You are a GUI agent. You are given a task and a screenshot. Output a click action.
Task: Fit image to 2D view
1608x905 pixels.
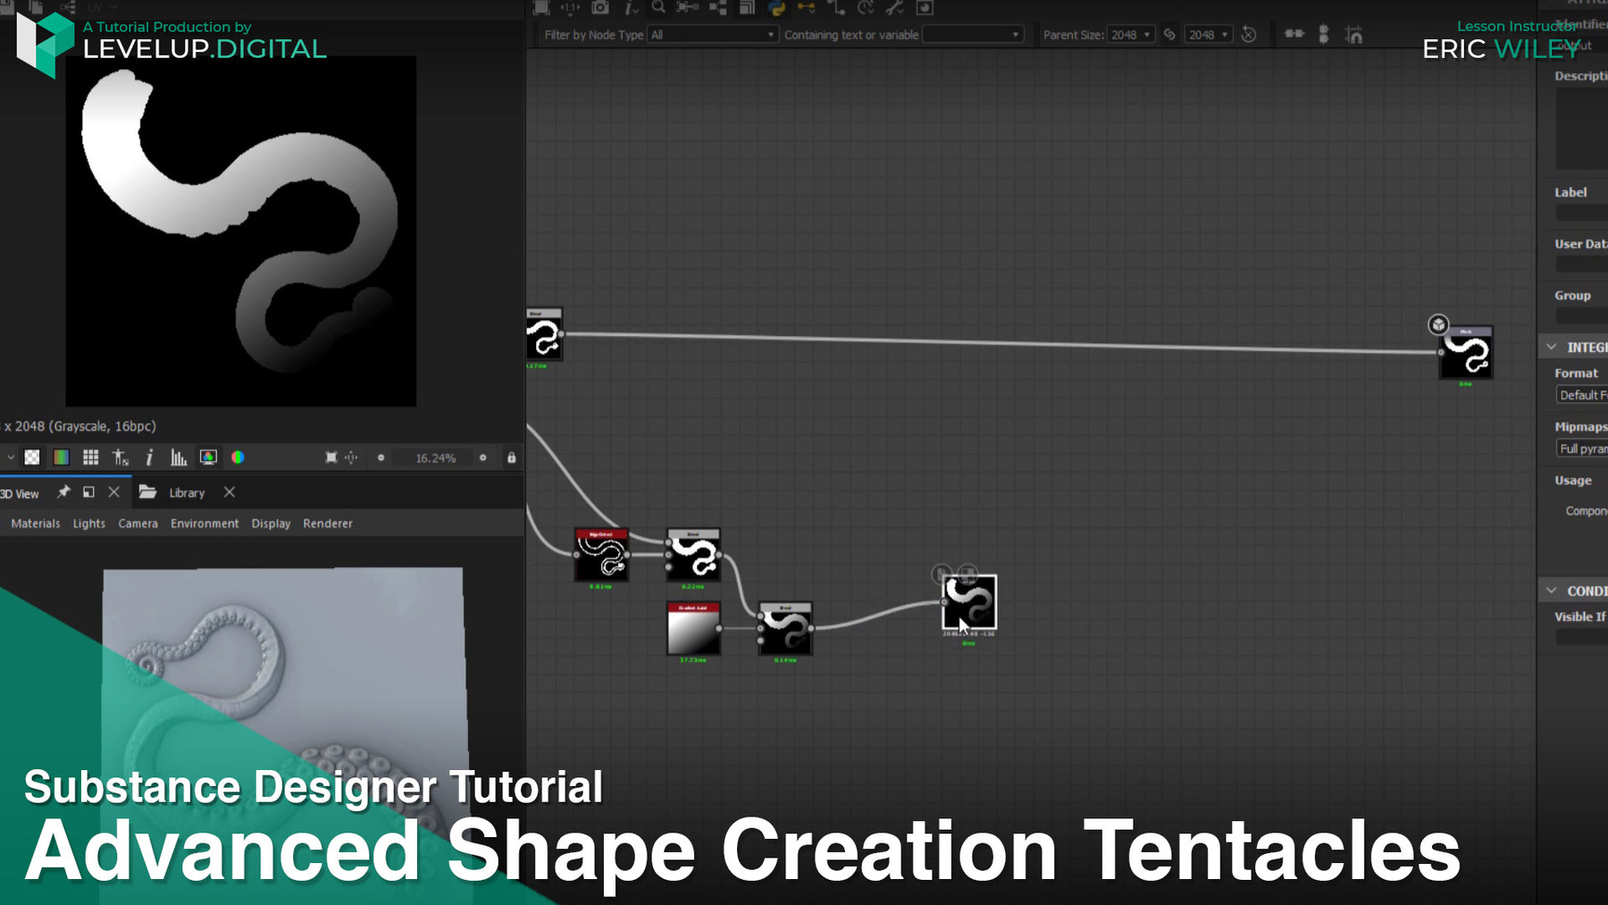coord(331,457)
